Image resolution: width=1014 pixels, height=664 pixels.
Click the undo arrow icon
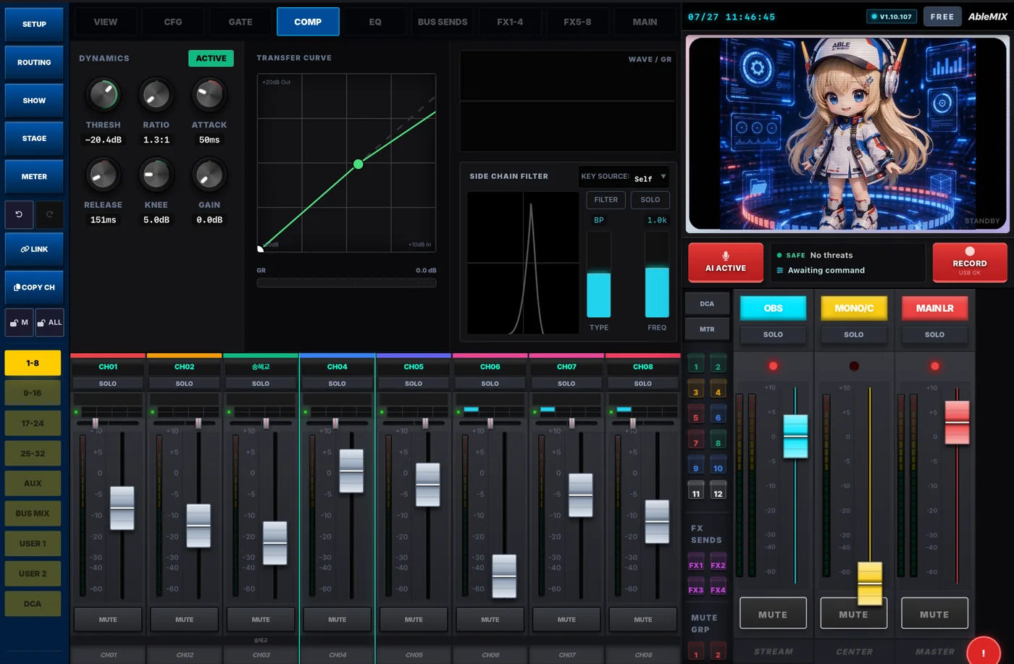(x=19, y=214)
